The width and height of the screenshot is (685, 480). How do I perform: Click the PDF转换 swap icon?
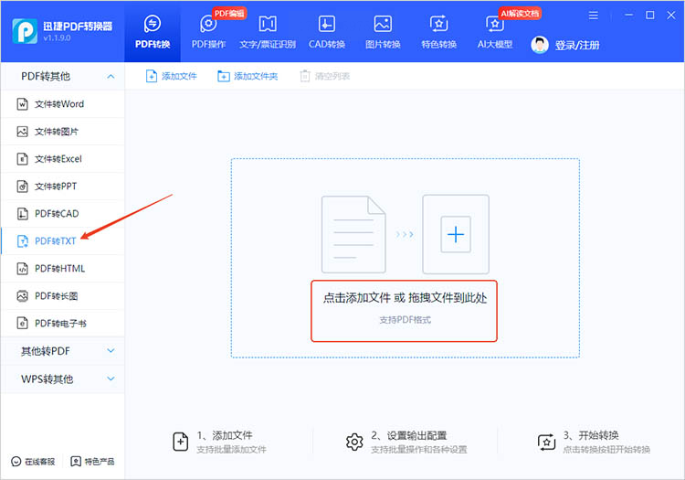click(152, 24)
